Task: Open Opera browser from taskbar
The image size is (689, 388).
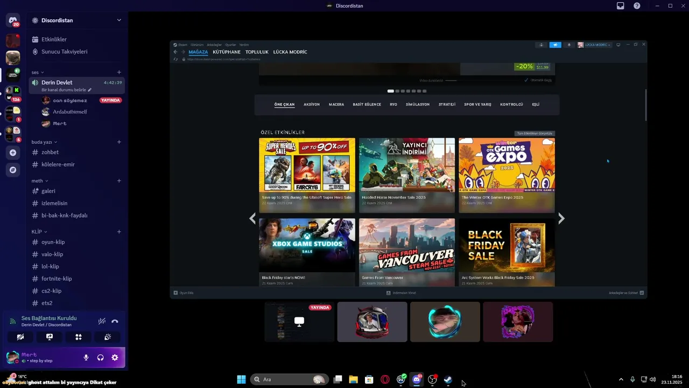Action: click(x=385, y=379)
